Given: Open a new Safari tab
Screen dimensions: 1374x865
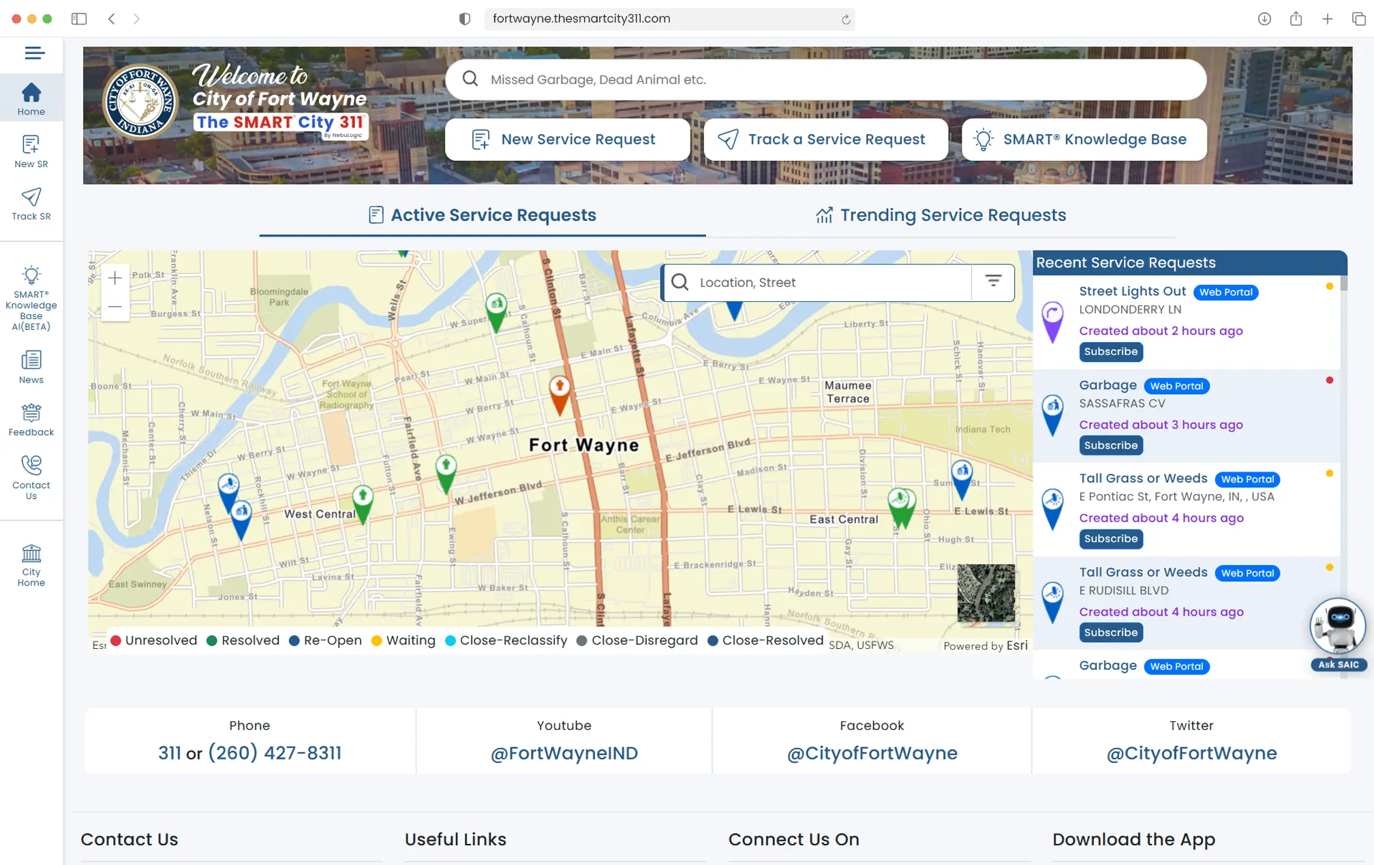Looking at the screenshot, I should point(1327,18).
